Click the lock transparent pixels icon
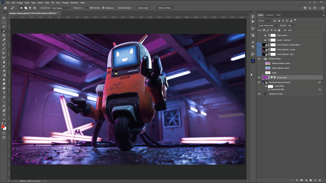326x183 pixels. click(264, 30)
